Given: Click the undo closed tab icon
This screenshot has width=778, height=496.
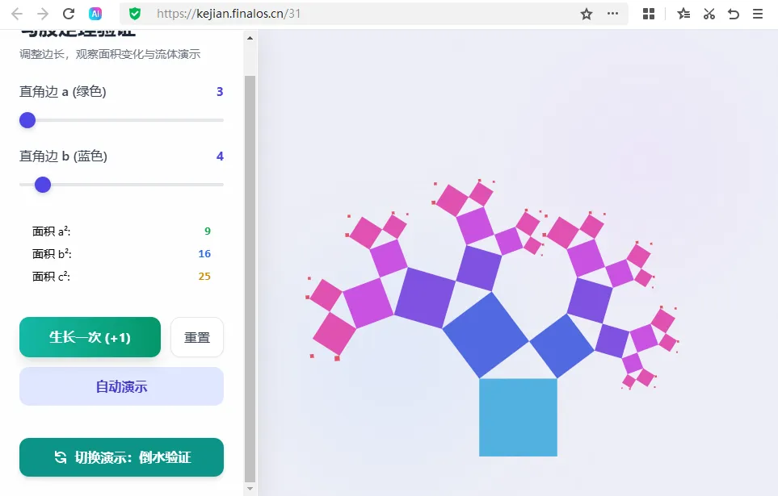Looking at the screenshot, I should (x=734, y=14).
